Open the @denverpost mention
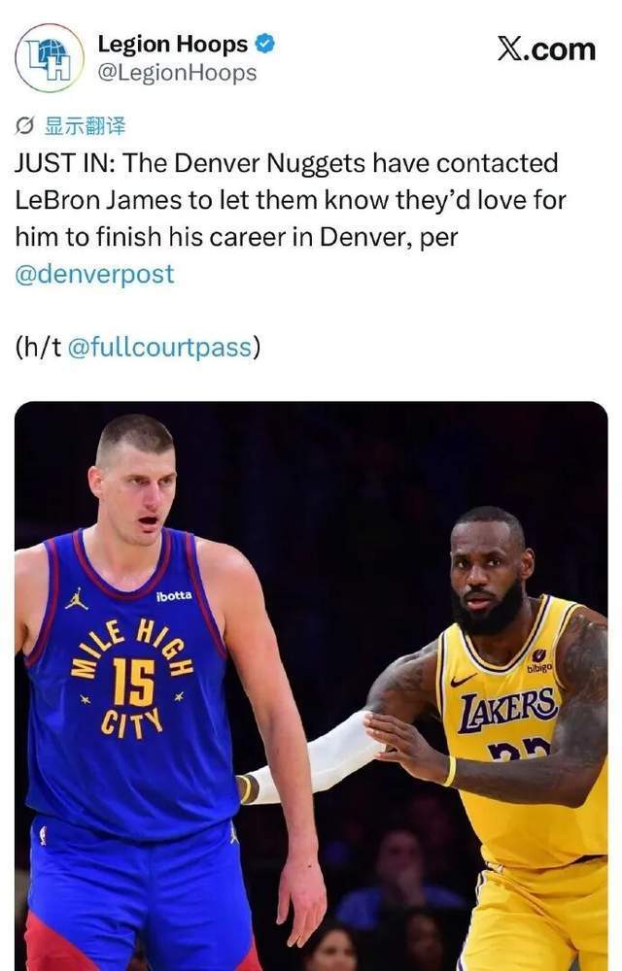The width and height of the screenshot is (622, 971). point(95,275)
